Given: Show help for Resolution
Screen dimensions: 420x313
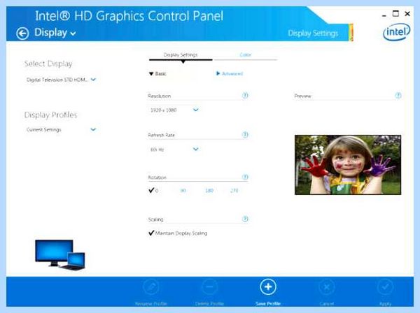Looking at the screenshot, I should click(245, 95).
